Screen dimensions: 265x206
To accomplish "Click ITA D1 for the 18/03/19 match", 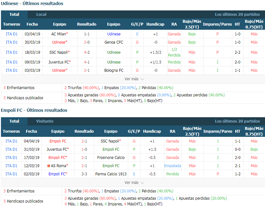I will [x=12, y=52].
